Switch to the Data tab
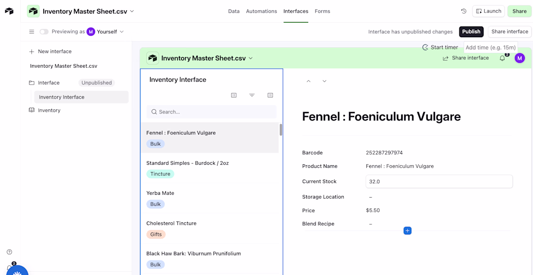533x275 pixels. [x=234, y=11]
